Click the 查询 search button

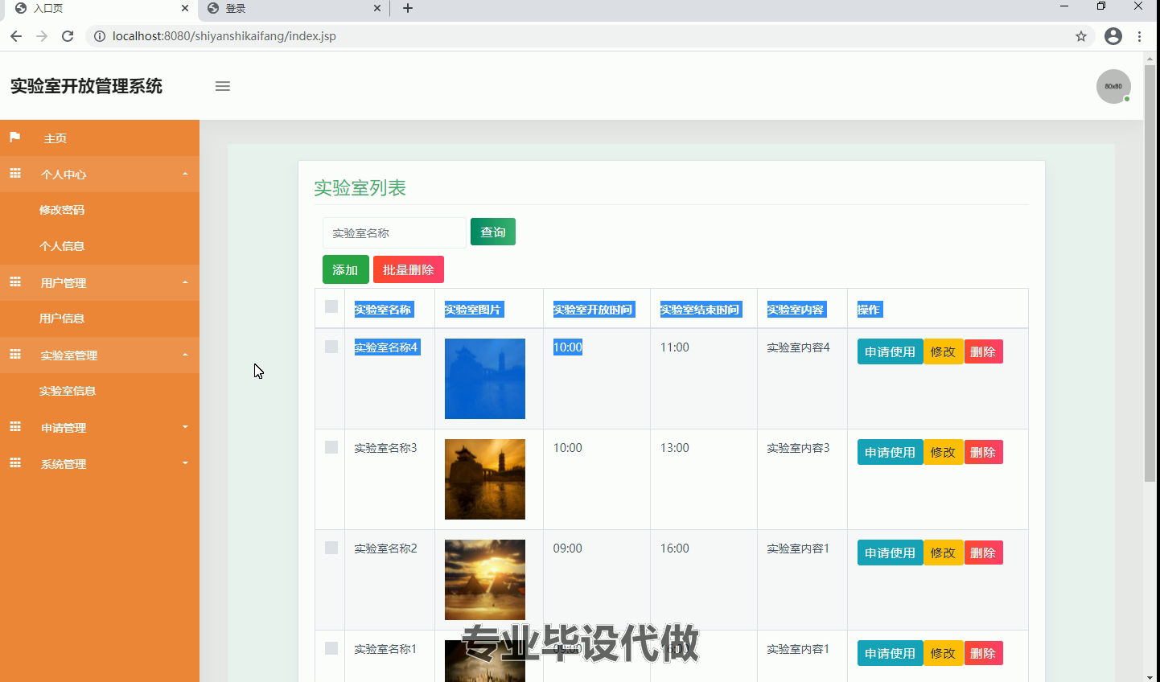pos(493,232)
